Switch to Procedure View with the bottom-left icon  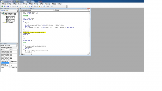click(21, 54)
